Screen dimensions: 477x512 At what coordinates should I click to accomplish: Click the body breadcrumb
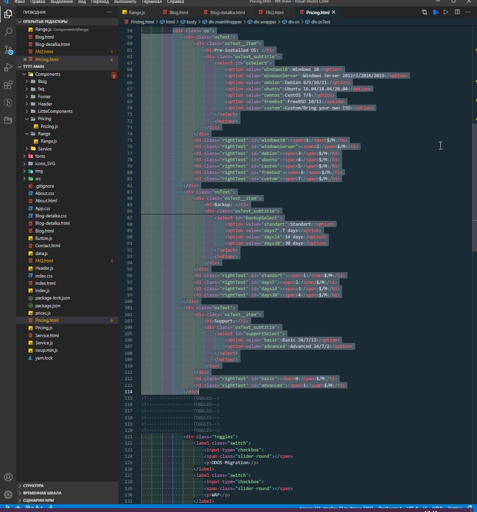pyautogui.click(x=192, y=22)
